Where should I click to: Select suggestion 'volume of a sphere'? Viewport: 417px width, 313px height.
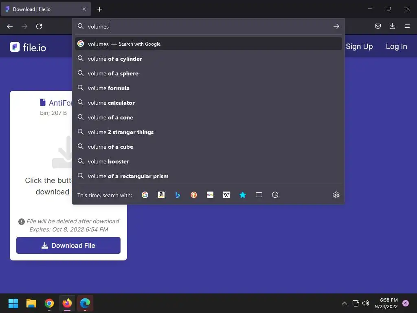point(208,73)
